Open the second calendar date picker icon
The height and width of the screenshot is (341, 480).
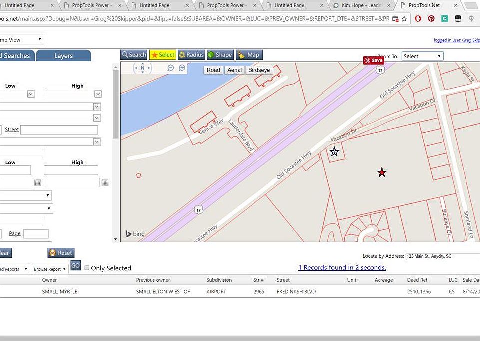pyautogui.click(x=105, y=183)
